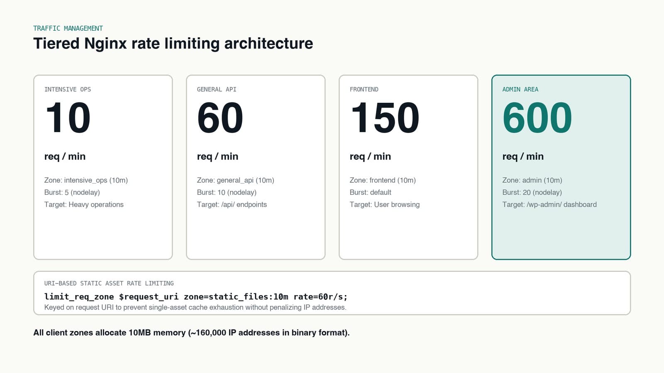Click 'Target: /wp-admin/ dashboard' text
664x373 pixels.
549,204
